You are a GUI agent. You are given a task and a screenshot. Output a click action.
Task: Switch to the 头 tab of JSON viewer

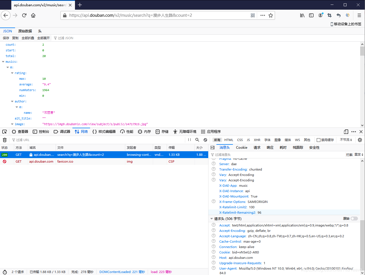click(x=40, y=31)
